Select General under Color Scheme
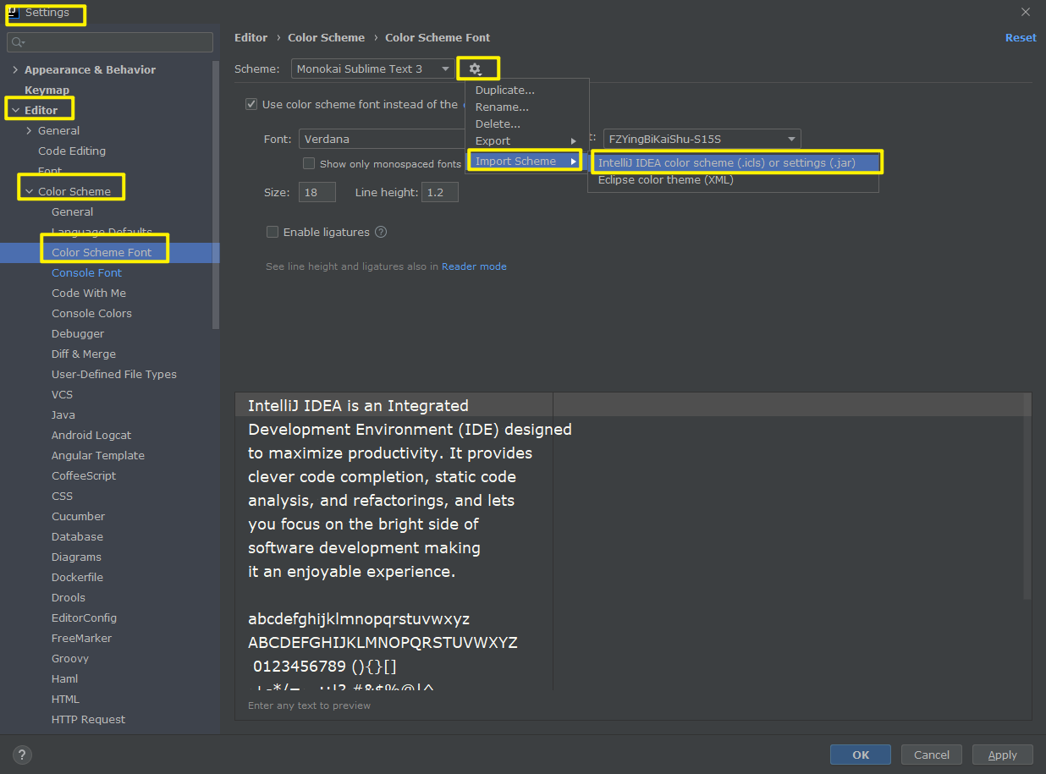 (72, 211)
